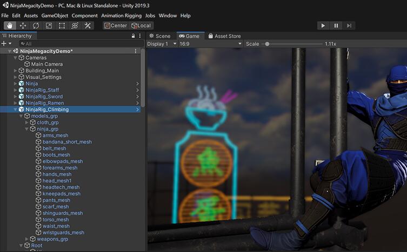The image size is (407, 252).
Task: Select the Rotate tool
Action: 36,25
